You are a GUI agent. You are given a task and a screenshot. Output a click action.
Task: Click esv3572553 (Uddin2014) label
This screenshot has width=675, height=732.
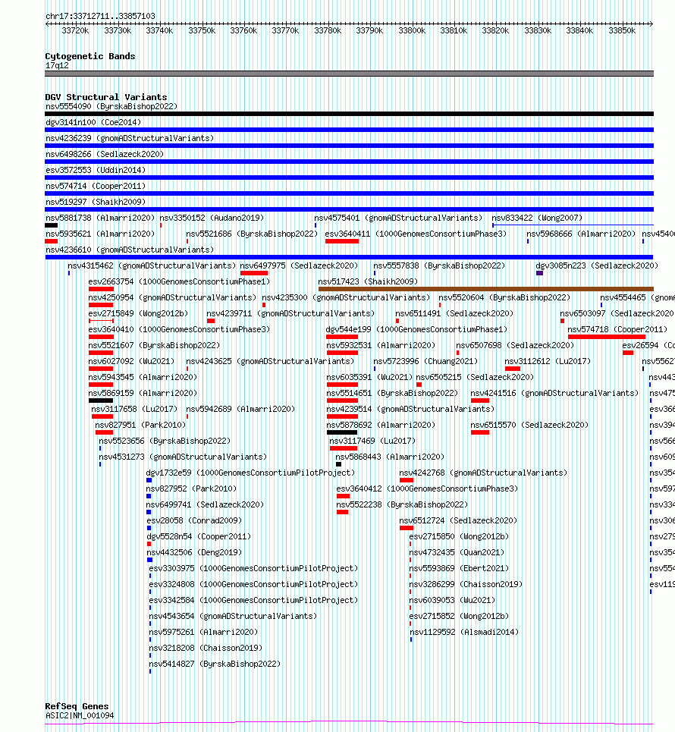point(96,170)
